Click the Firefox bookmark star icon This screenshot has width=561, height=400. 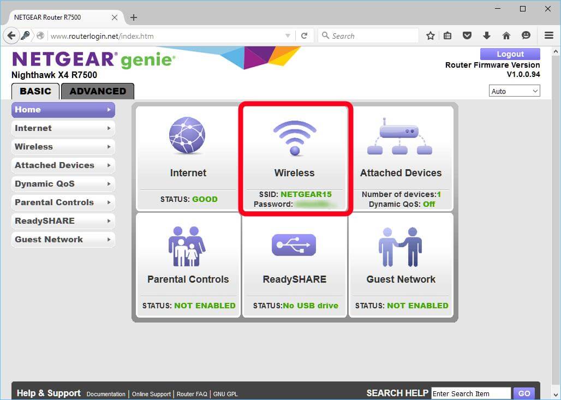(431, 36)
